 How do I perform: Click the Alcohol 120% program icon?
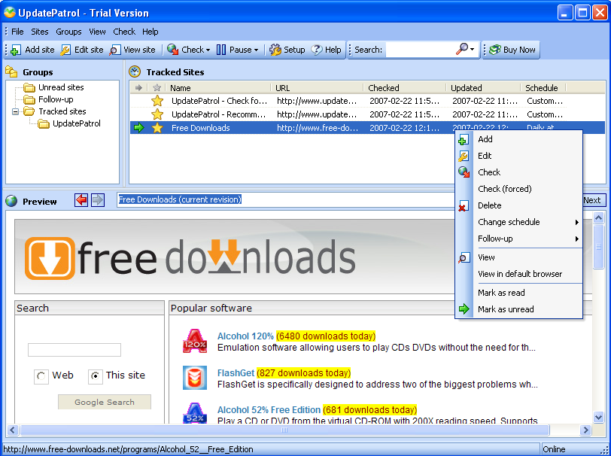tap(195, 341)
